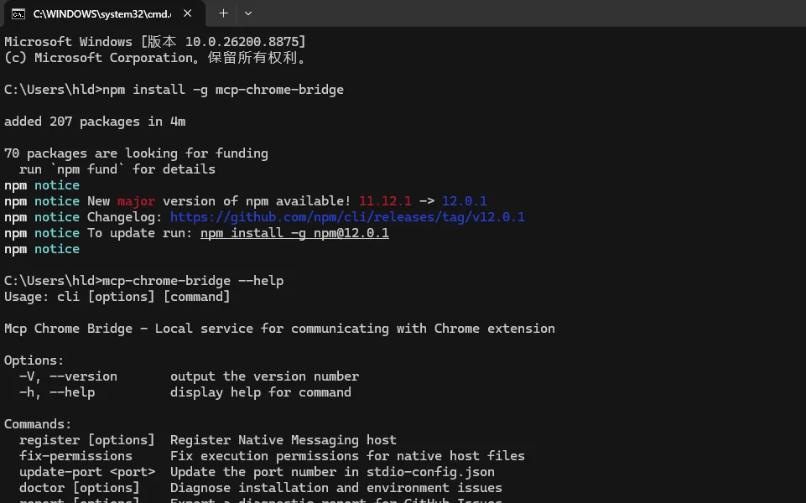806x503 pixels.
Task: Click the 'fix-permissions' command entry
Action: click(75, 456)
